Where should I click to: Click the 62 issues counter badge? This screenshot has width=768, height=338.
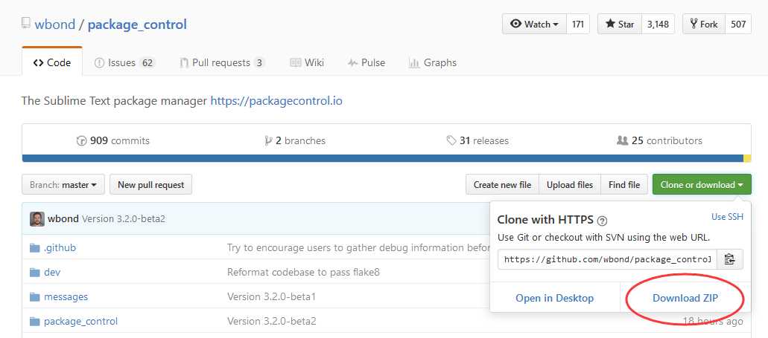point(147,62)
